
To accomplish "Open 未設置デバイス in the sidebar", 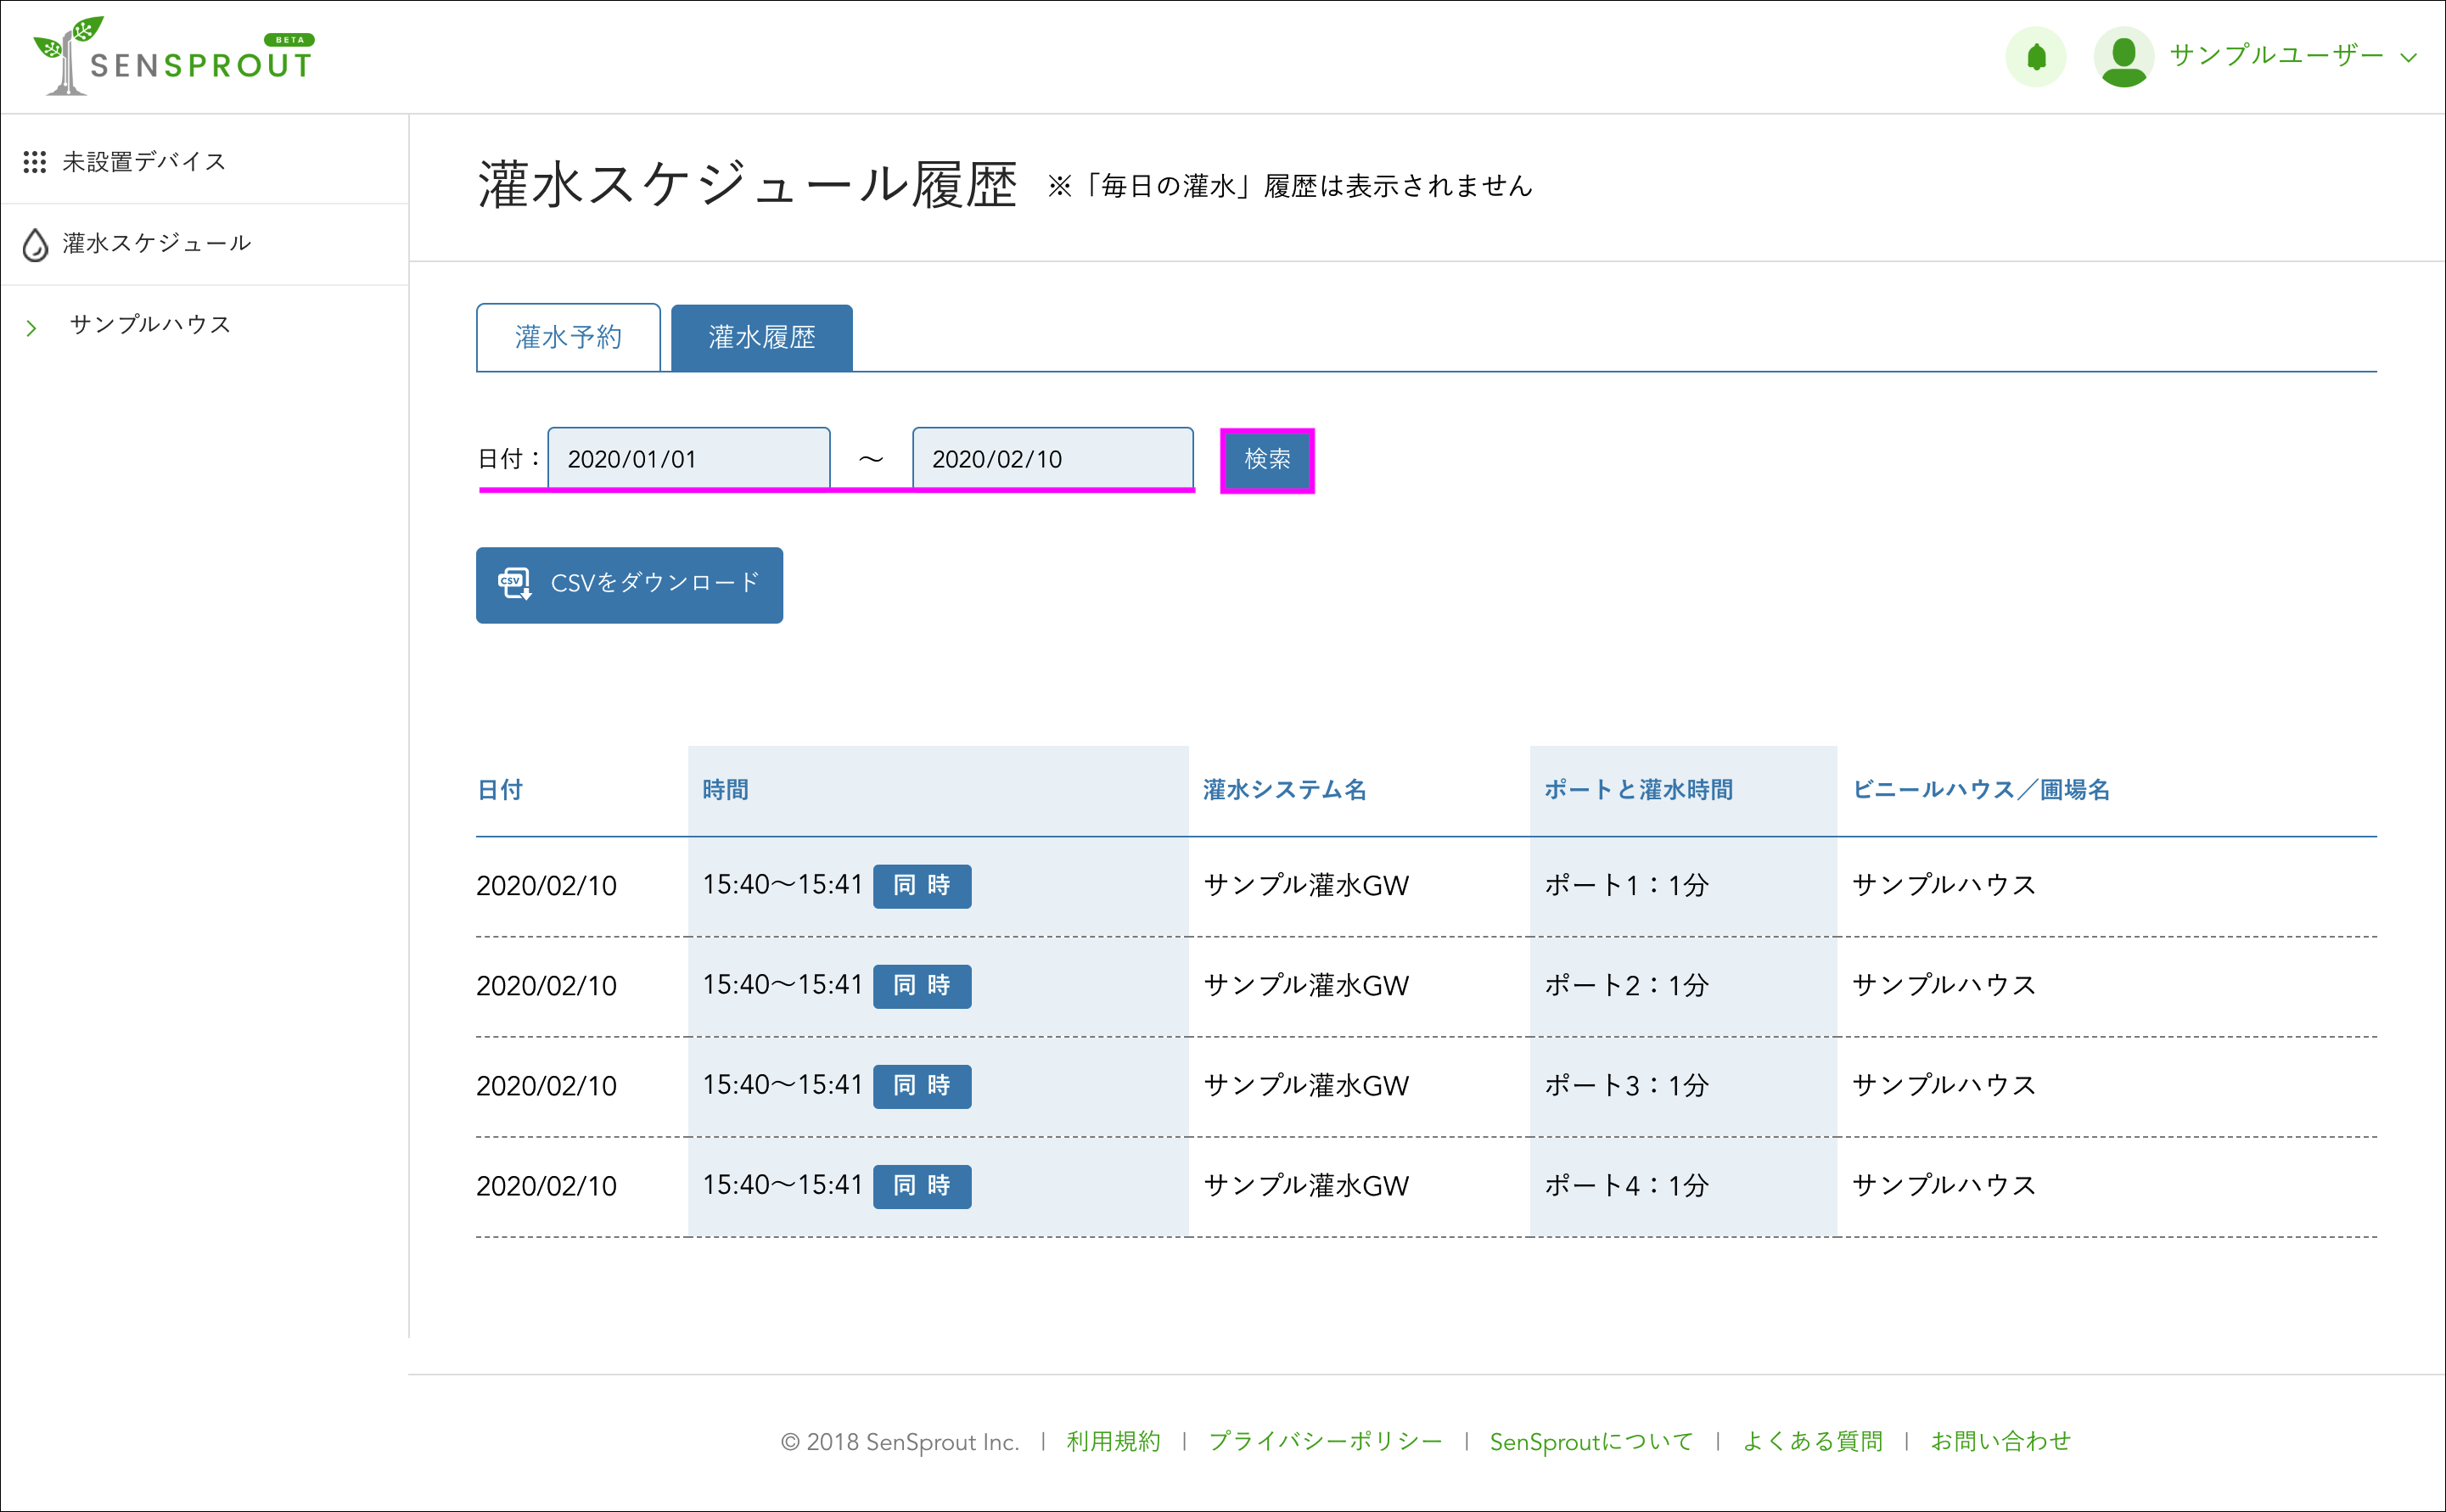I will (x=144, y=162).
